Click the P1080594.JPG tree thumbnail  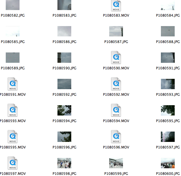[64, 110]
